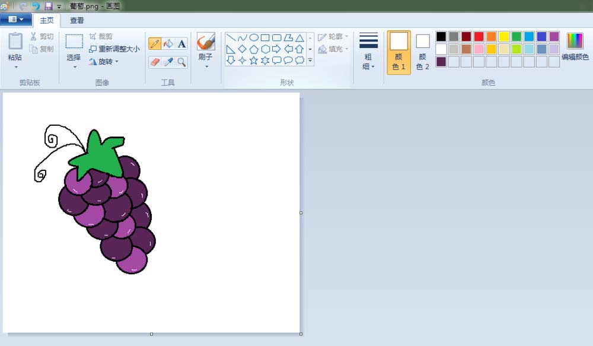Open the shape Outline dropdown
Screen dimensions: 593x346
point(333,37)
